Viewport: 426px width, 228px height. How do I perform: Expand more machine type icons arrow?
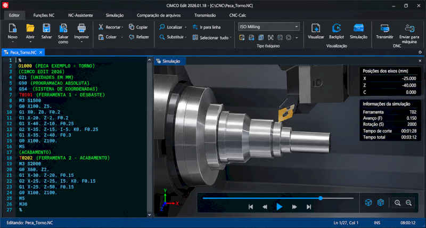(x=297, y=38)
